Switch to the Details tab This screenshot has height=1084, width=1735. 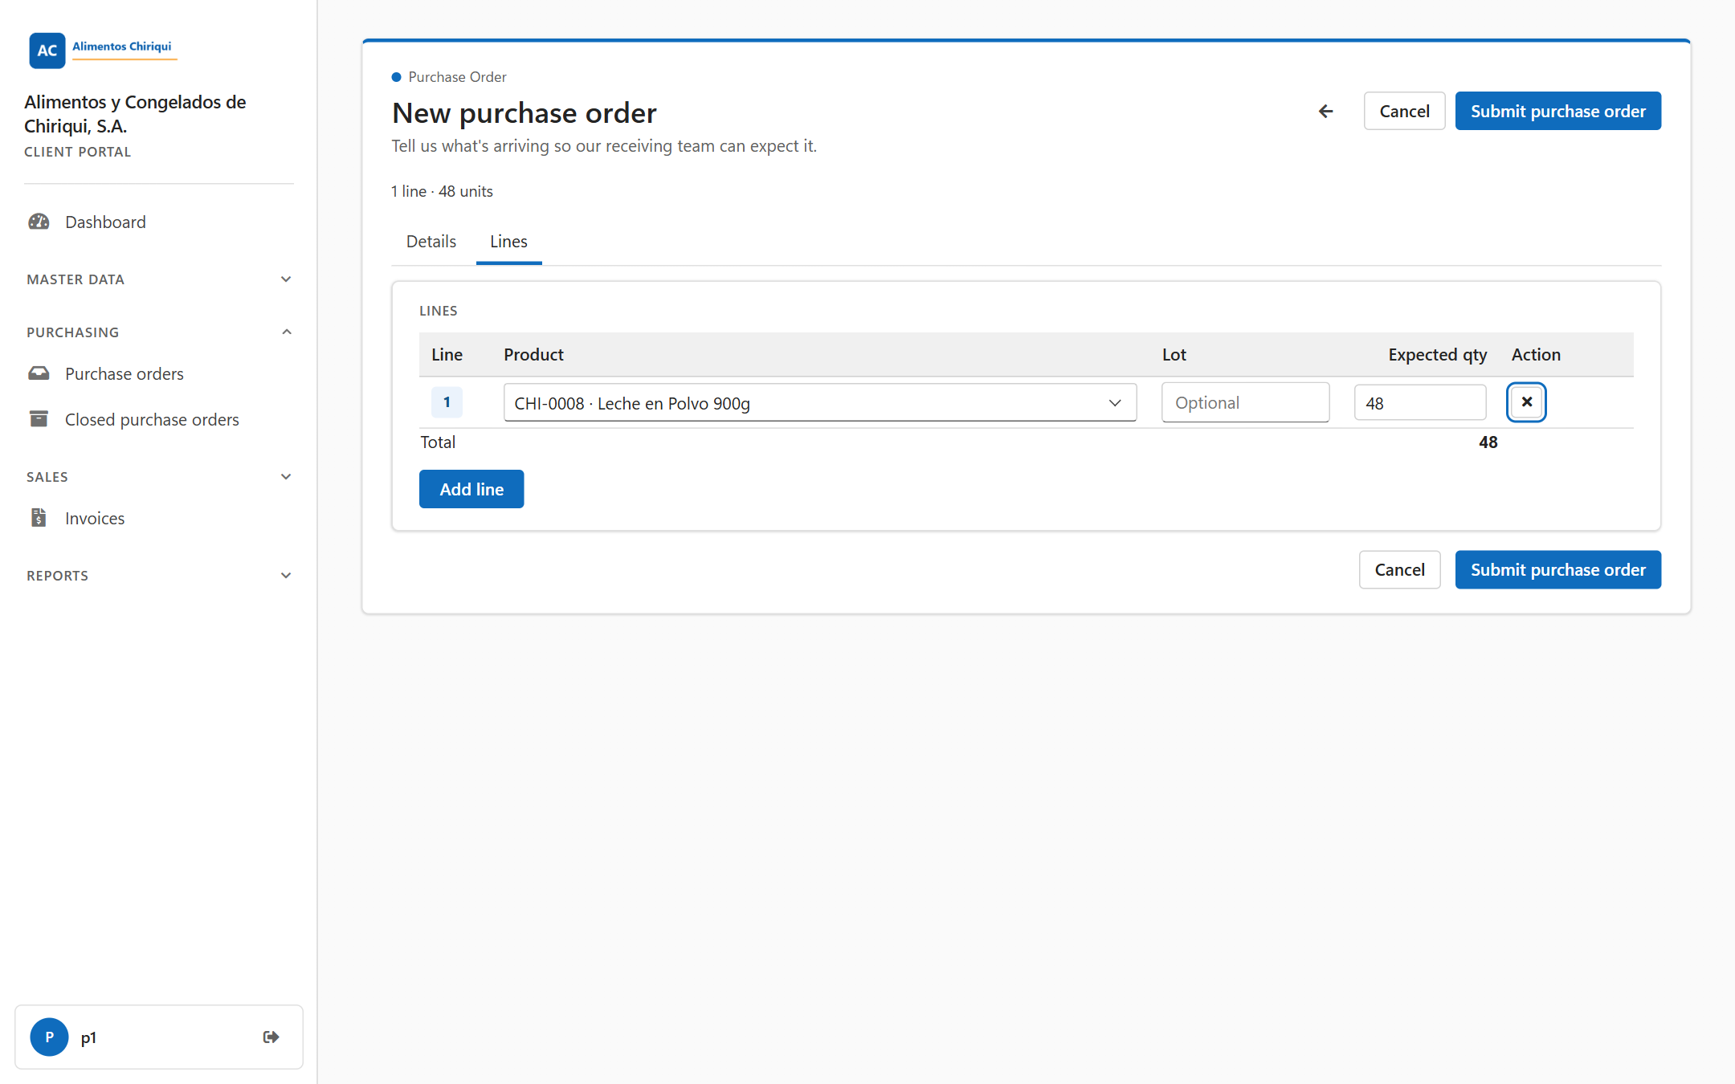[x=431, y=241]
